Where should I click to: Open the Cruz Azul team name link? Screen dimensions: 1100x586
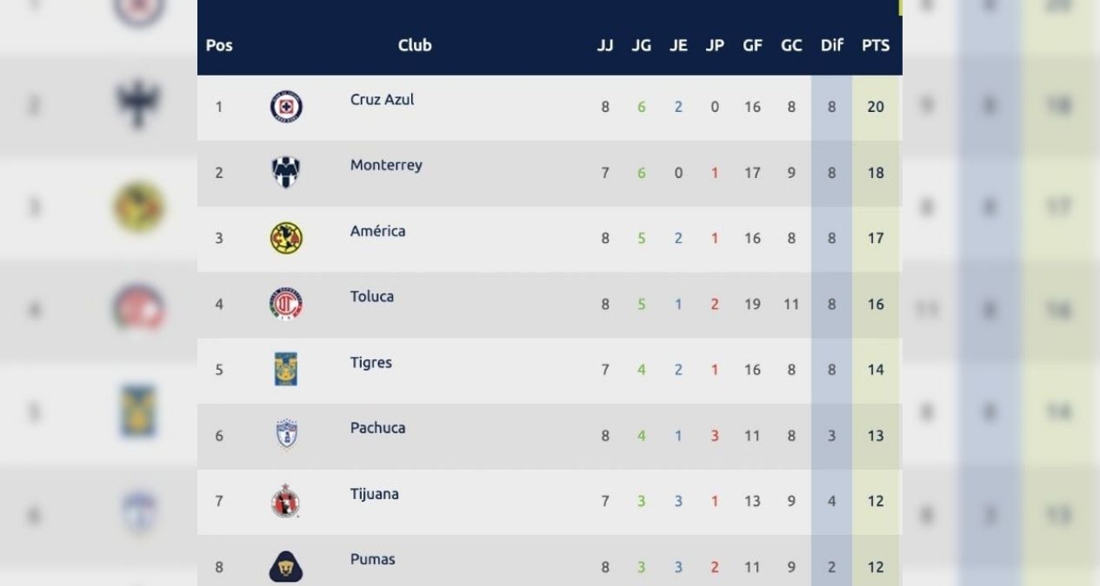[382, 100]
